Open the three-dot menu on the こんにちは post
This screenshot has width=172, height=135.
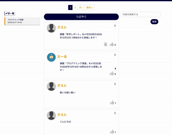coord(115,113)
